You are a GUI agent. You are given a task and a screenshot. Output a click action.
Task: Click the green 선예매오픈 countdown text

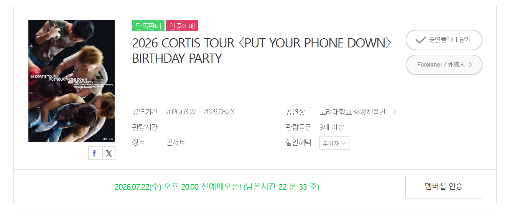point(217,187)
